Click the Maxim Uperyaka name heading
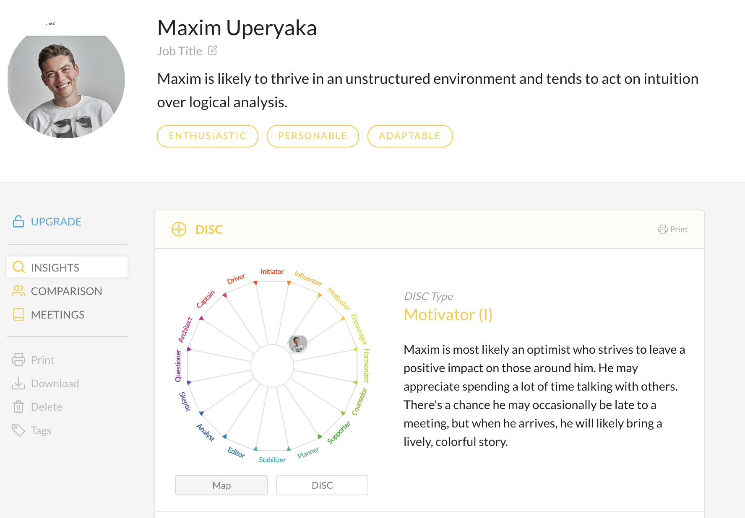The image size is (745, 518). coord(237,28)
